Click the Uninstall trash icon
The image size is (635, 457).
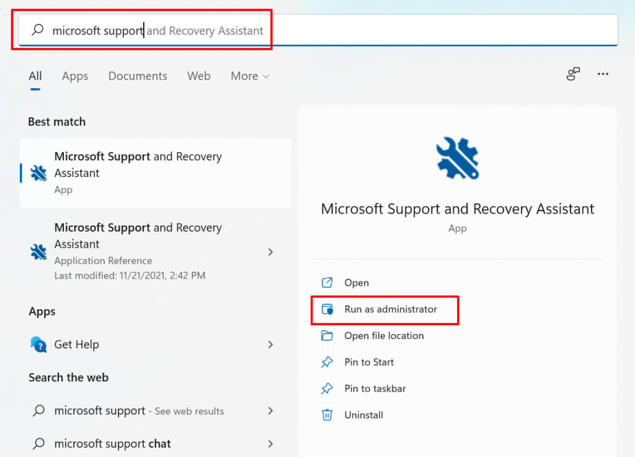[327, 415]
